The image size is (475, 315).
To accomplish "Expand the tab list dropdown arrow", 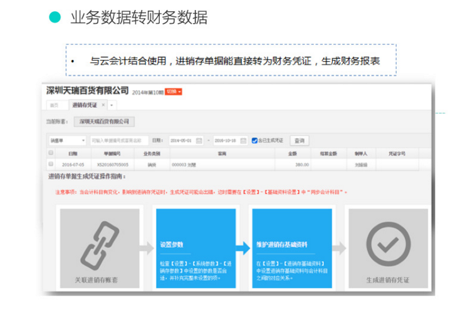I will 112,105.
